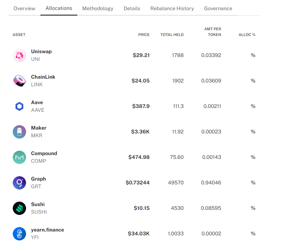Click the Uniswap asset name
This screenshot has width=283, height=250.
(41, 52)
